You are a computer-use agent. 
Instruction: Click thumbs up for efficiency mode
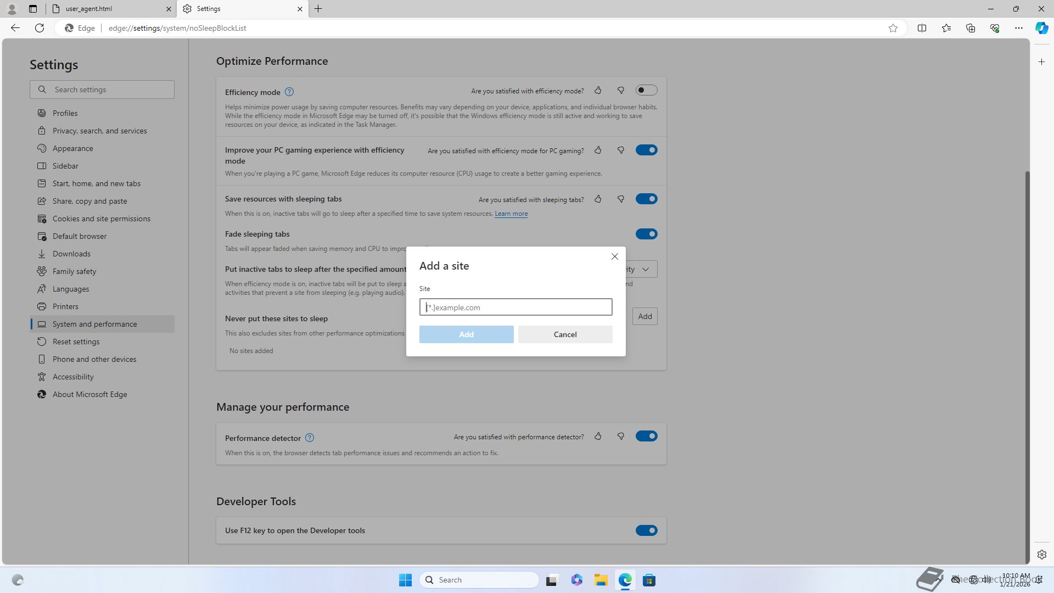pos(598,91)
